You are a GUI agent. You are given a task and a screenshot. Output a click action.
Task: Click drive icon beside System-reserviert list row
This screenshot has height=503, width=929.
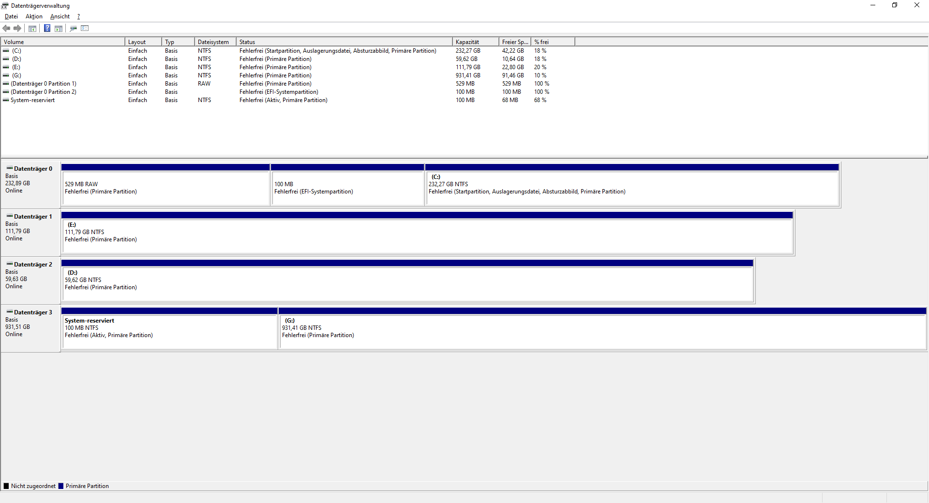click(x=6, y=100)
